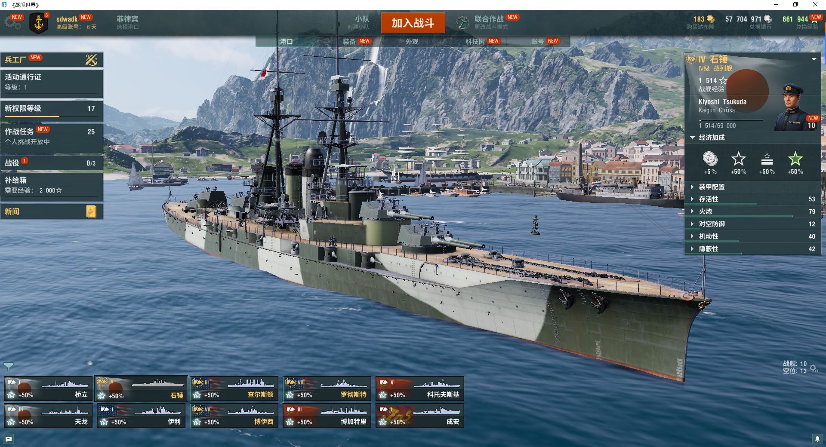Switch to the 科技树 tech tree tab

[x=475, y=41]
